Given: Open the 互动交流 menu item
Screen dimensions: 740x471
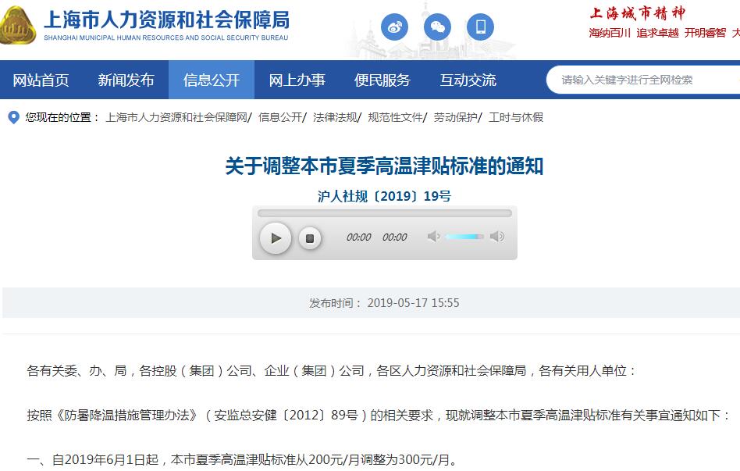Looking at the screenshot, I should click(468, 80).
